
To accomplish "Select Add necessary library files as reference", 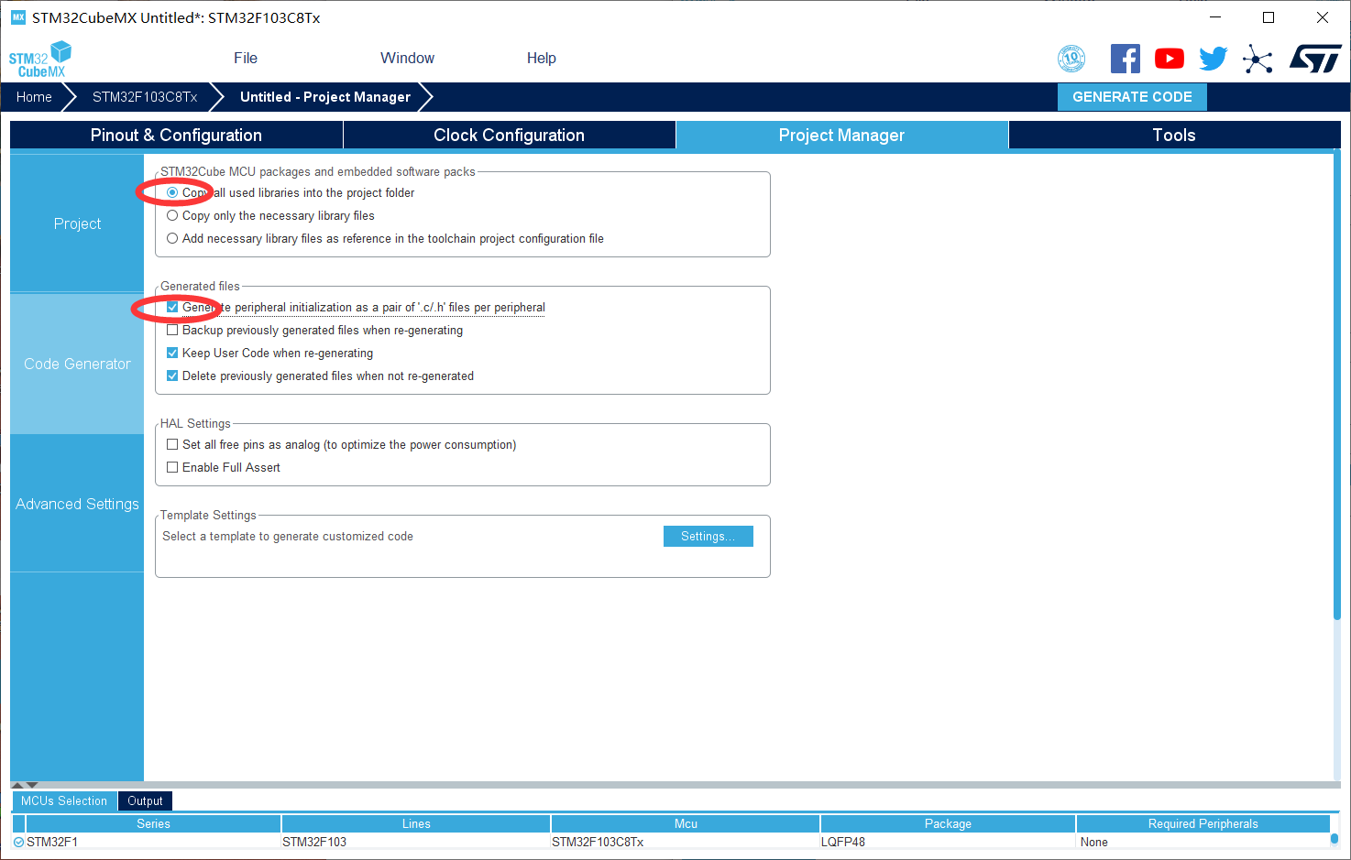I will point(172,238).
